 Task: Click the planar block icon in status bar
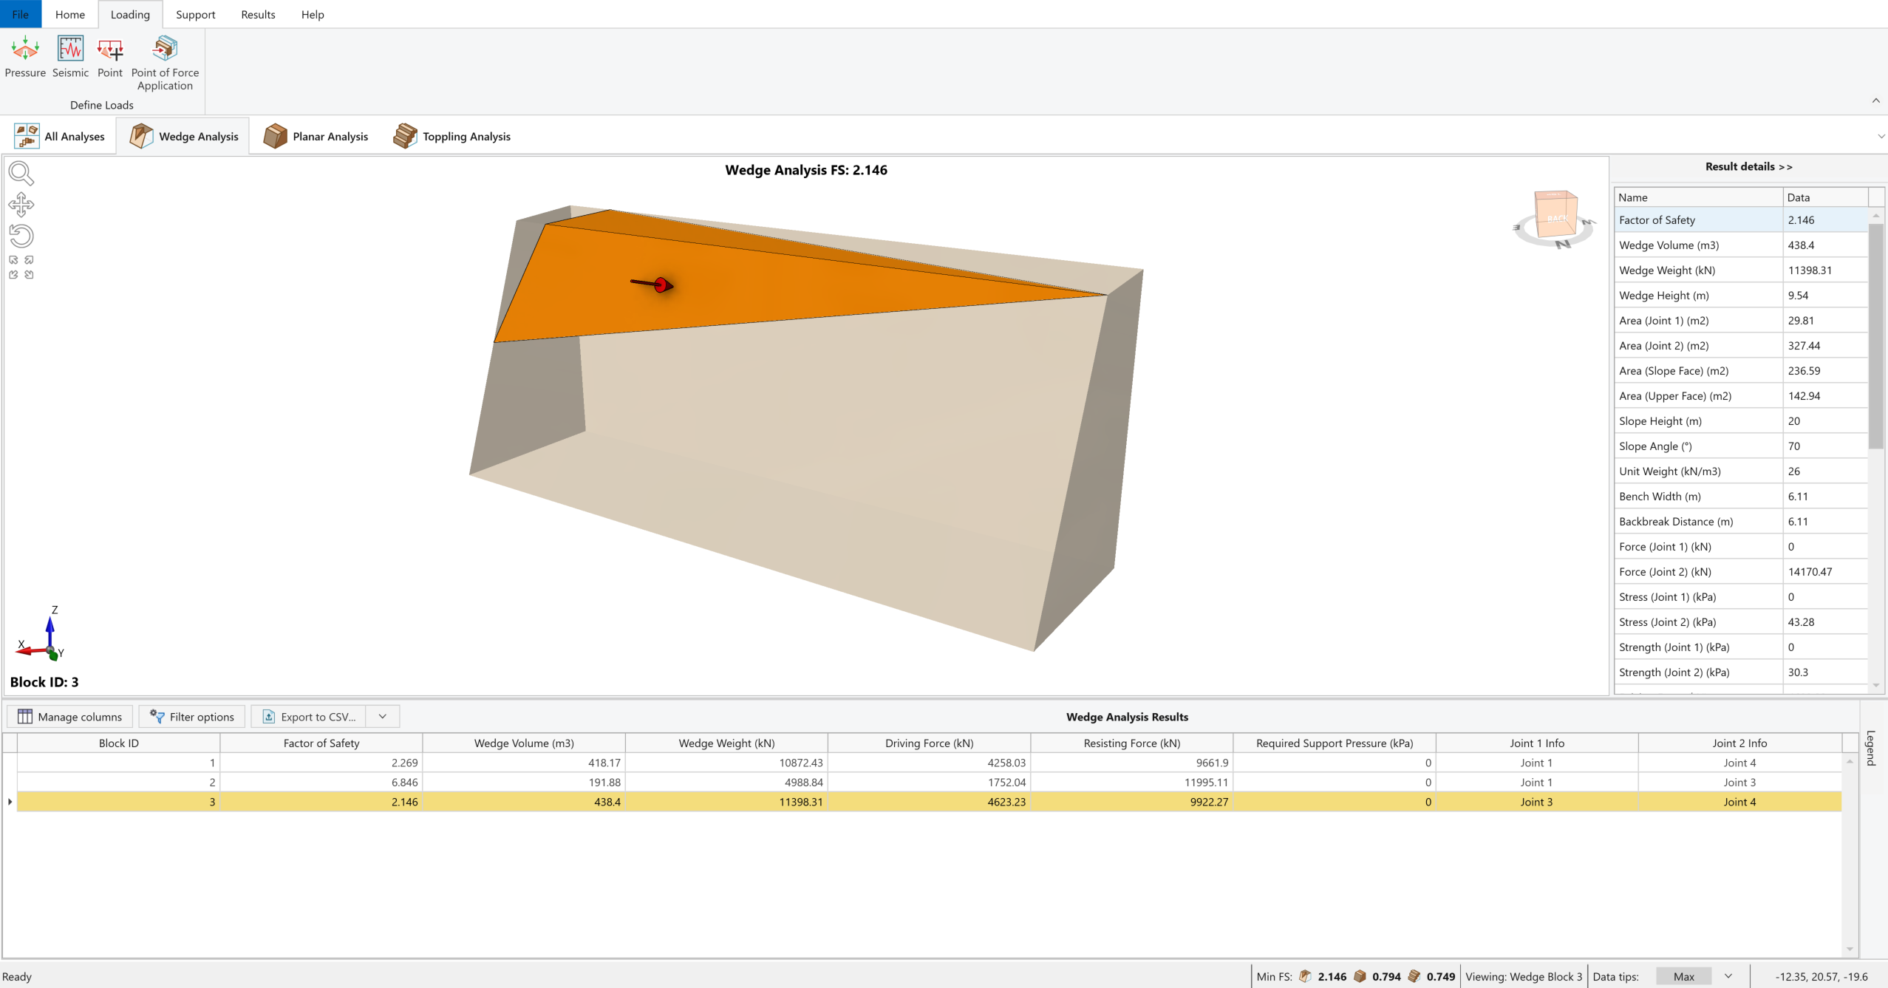(1360, 976)
